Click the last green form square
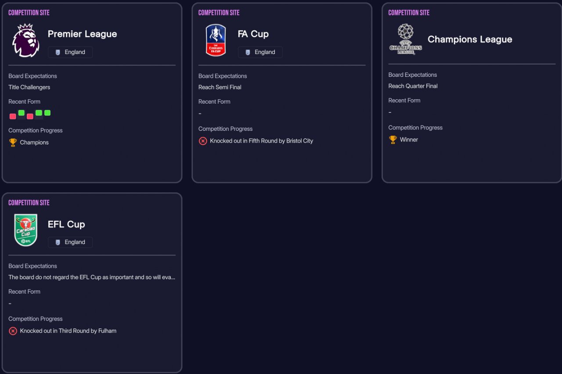The image size is (562, 374). pos(47,113)
